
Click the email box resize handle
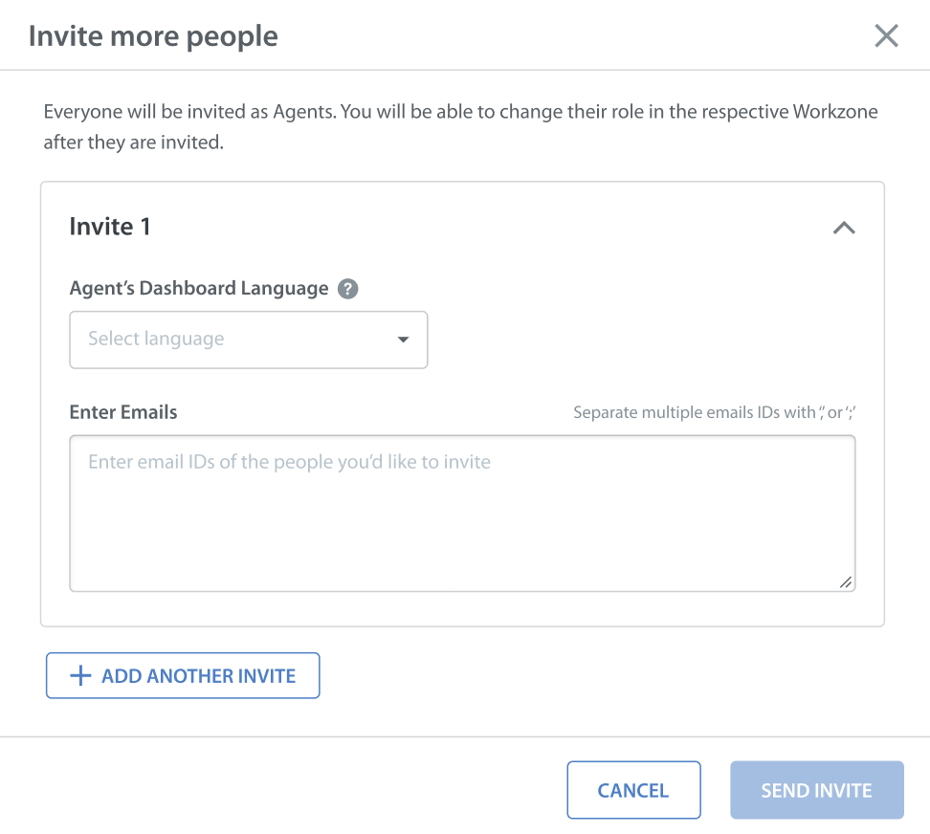point(846,582)
